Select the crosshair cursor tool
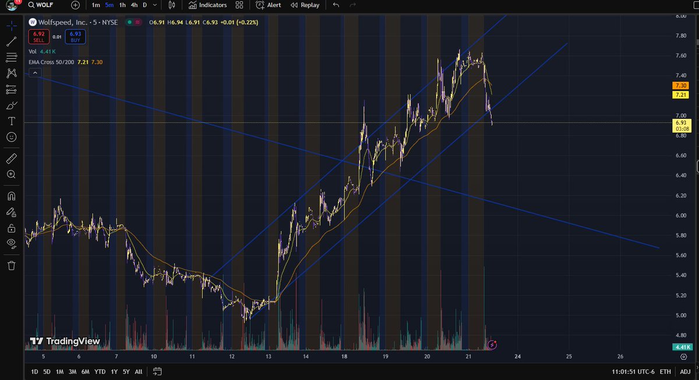The width and height of the screenshot is (699, 380). [11, 26]
